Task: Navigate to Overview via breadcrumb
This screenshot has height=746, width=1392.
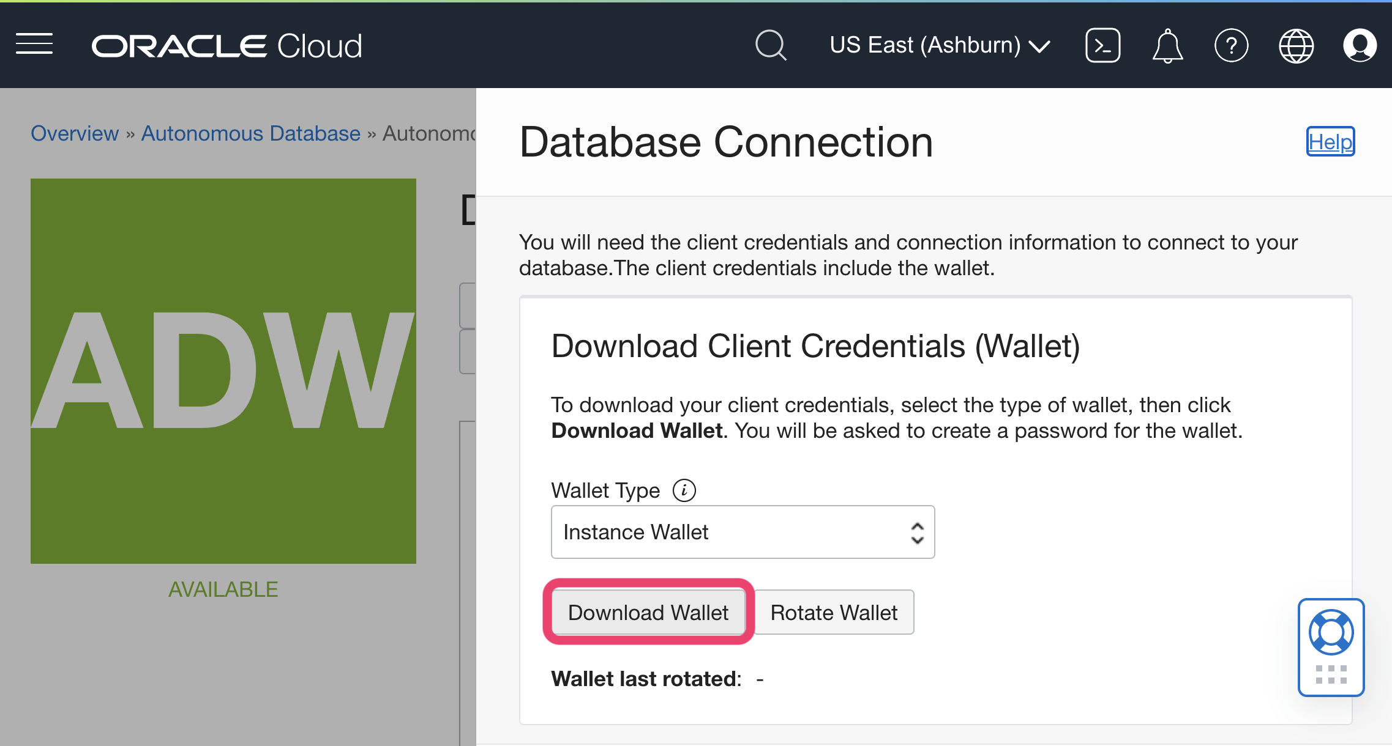Action: point(75,133)
